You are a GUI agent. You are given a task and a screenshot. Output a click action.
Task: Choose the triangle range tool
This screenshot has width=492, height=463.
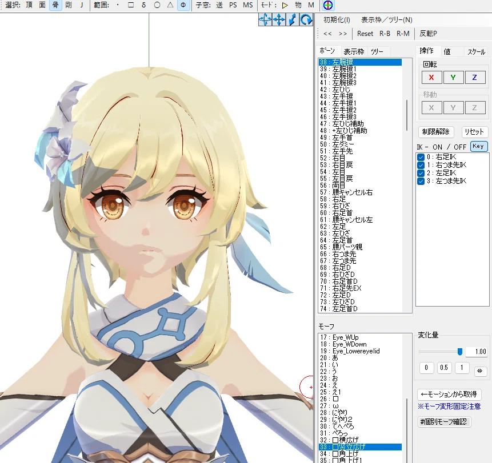click(170, 5)
